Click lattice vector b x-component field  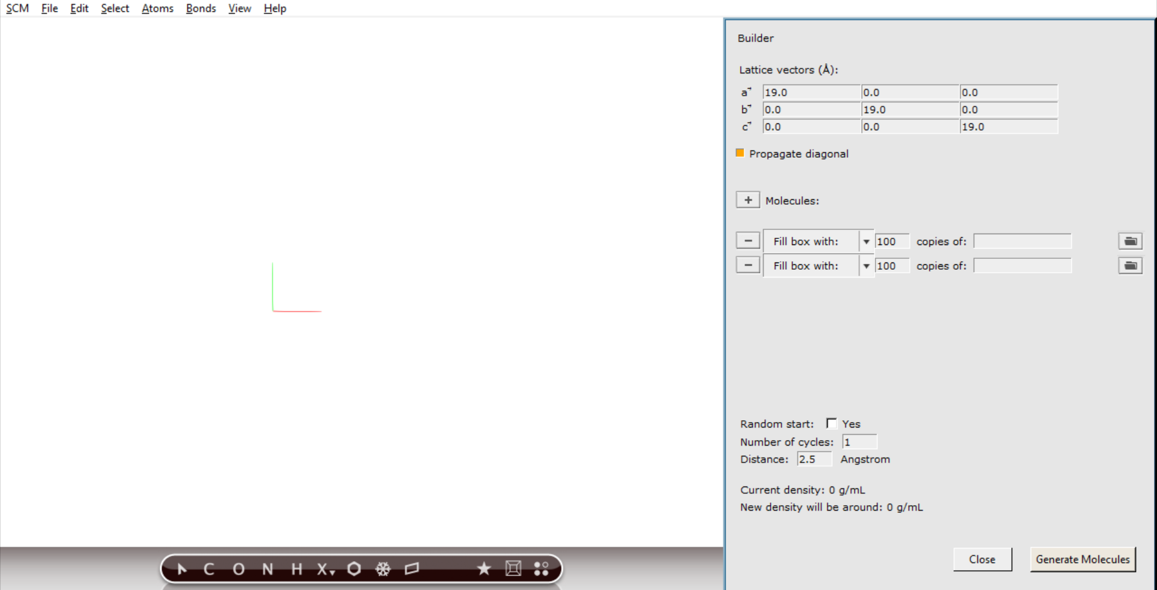812,110
